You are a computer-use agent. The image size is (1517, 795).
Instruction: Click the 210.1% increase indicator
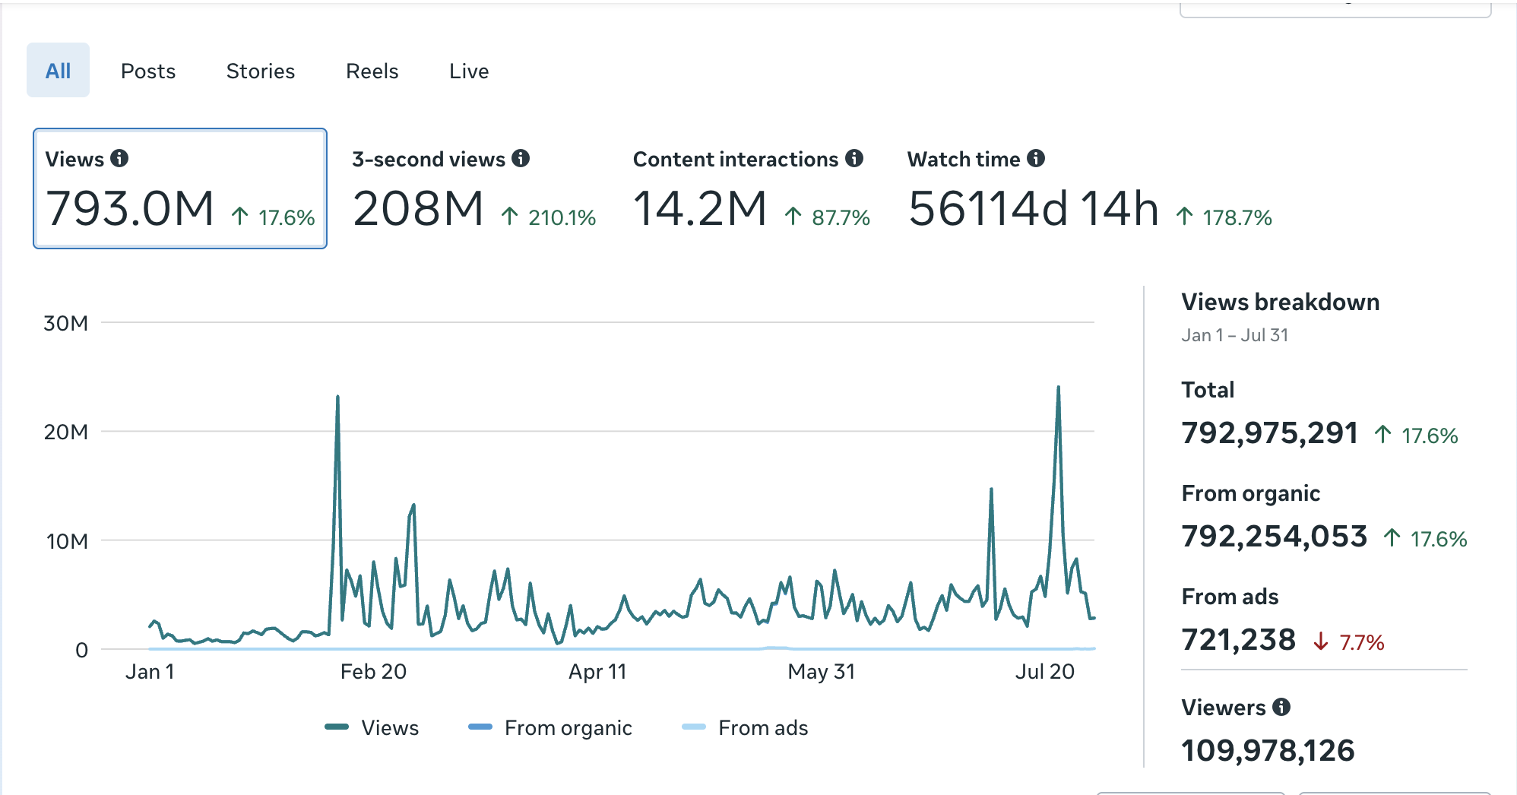[x=549, y=217]
